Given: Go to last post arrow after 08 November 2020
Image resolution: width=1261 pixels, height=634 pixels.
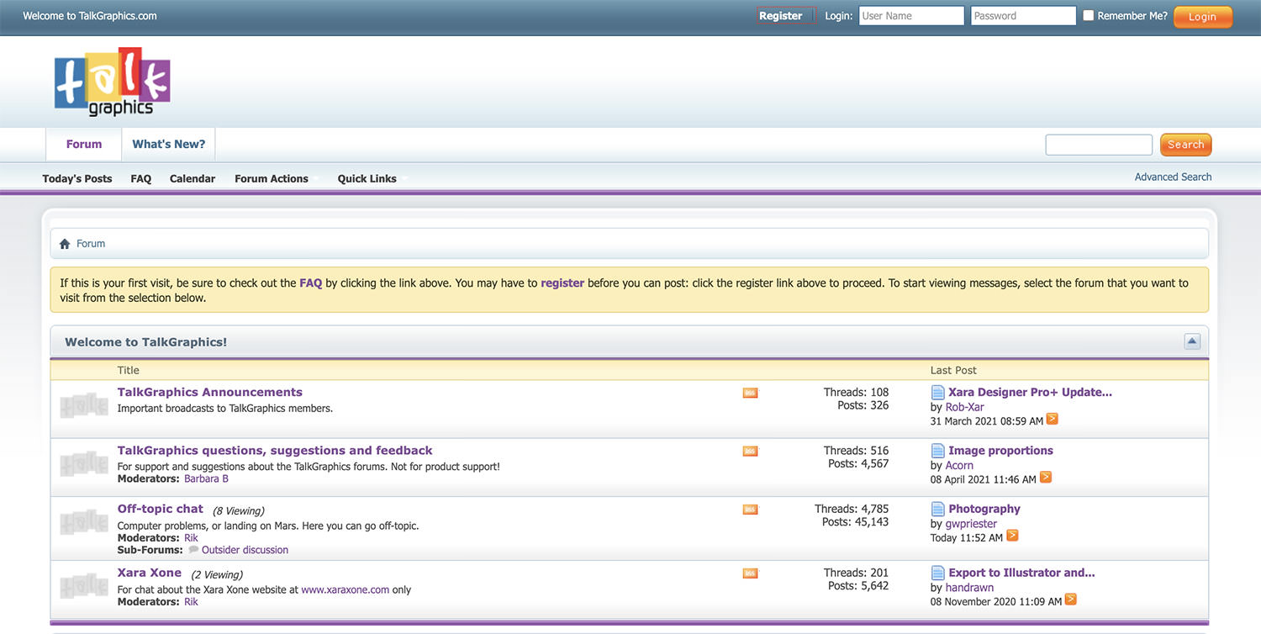Looking at the screenshot, I should (1070, 599).
